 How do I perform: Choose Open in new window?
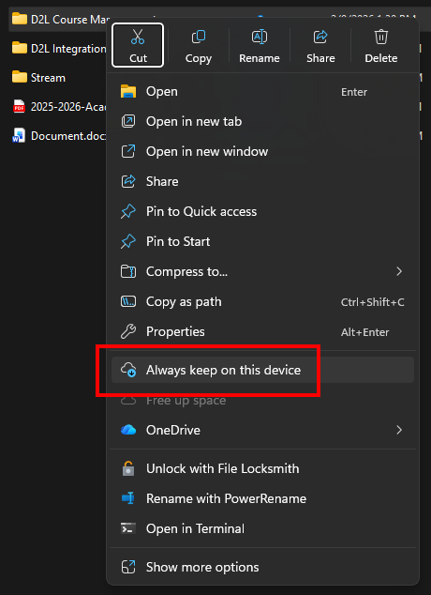coord(262,152)
